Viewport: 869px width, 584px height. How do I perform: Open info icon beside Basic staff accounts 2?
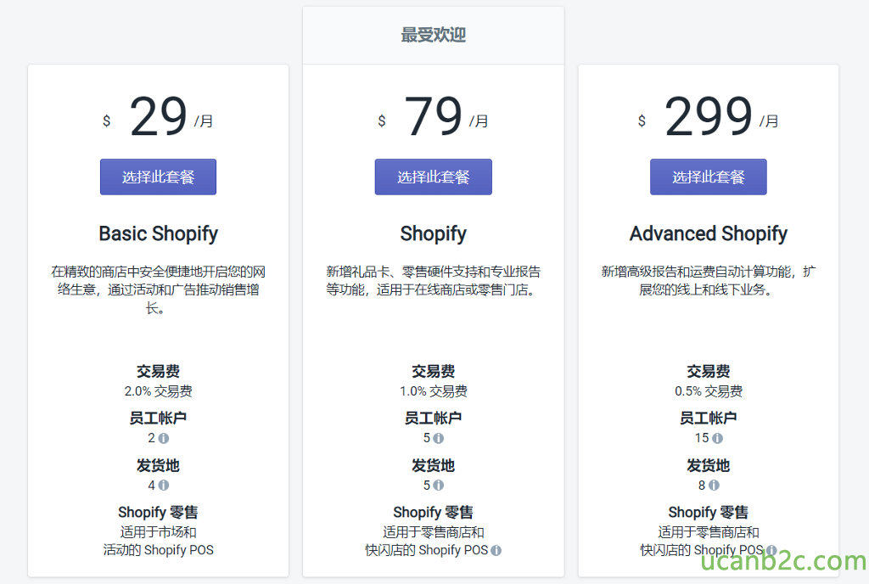click(164, 438)
